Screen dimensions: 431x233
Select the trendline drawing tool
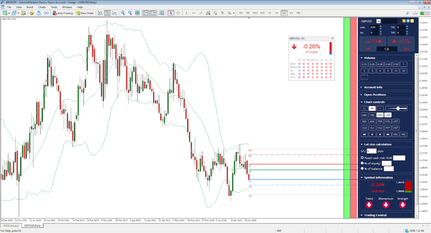tap(201, 13)
